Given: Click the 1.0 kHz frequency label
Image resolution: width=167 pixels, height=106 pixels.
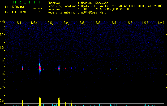Looking at the screenshot, I should tap(2, 48).
